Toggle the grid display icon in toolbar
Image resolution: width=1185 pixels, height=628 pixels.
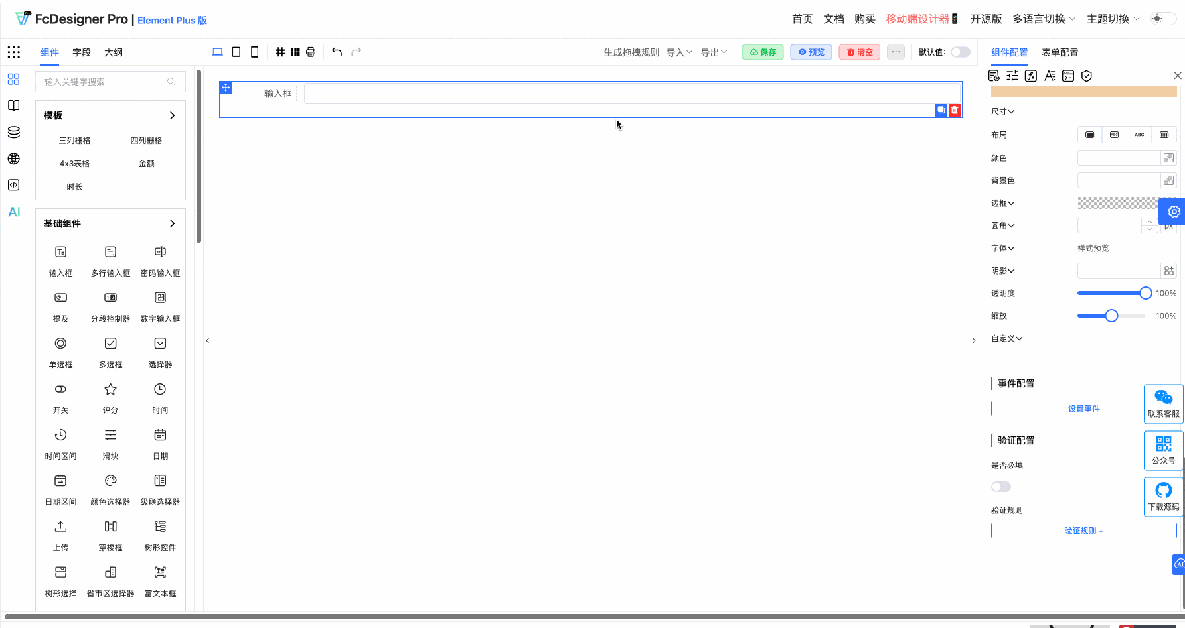point(279,52)
